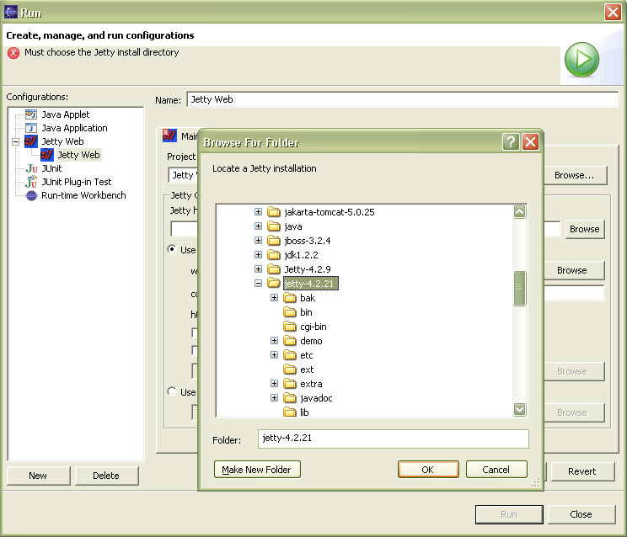The image size is (627, 537).
Task: Select the Jetty Web child configuration item
Action: (x=78, y=155)
